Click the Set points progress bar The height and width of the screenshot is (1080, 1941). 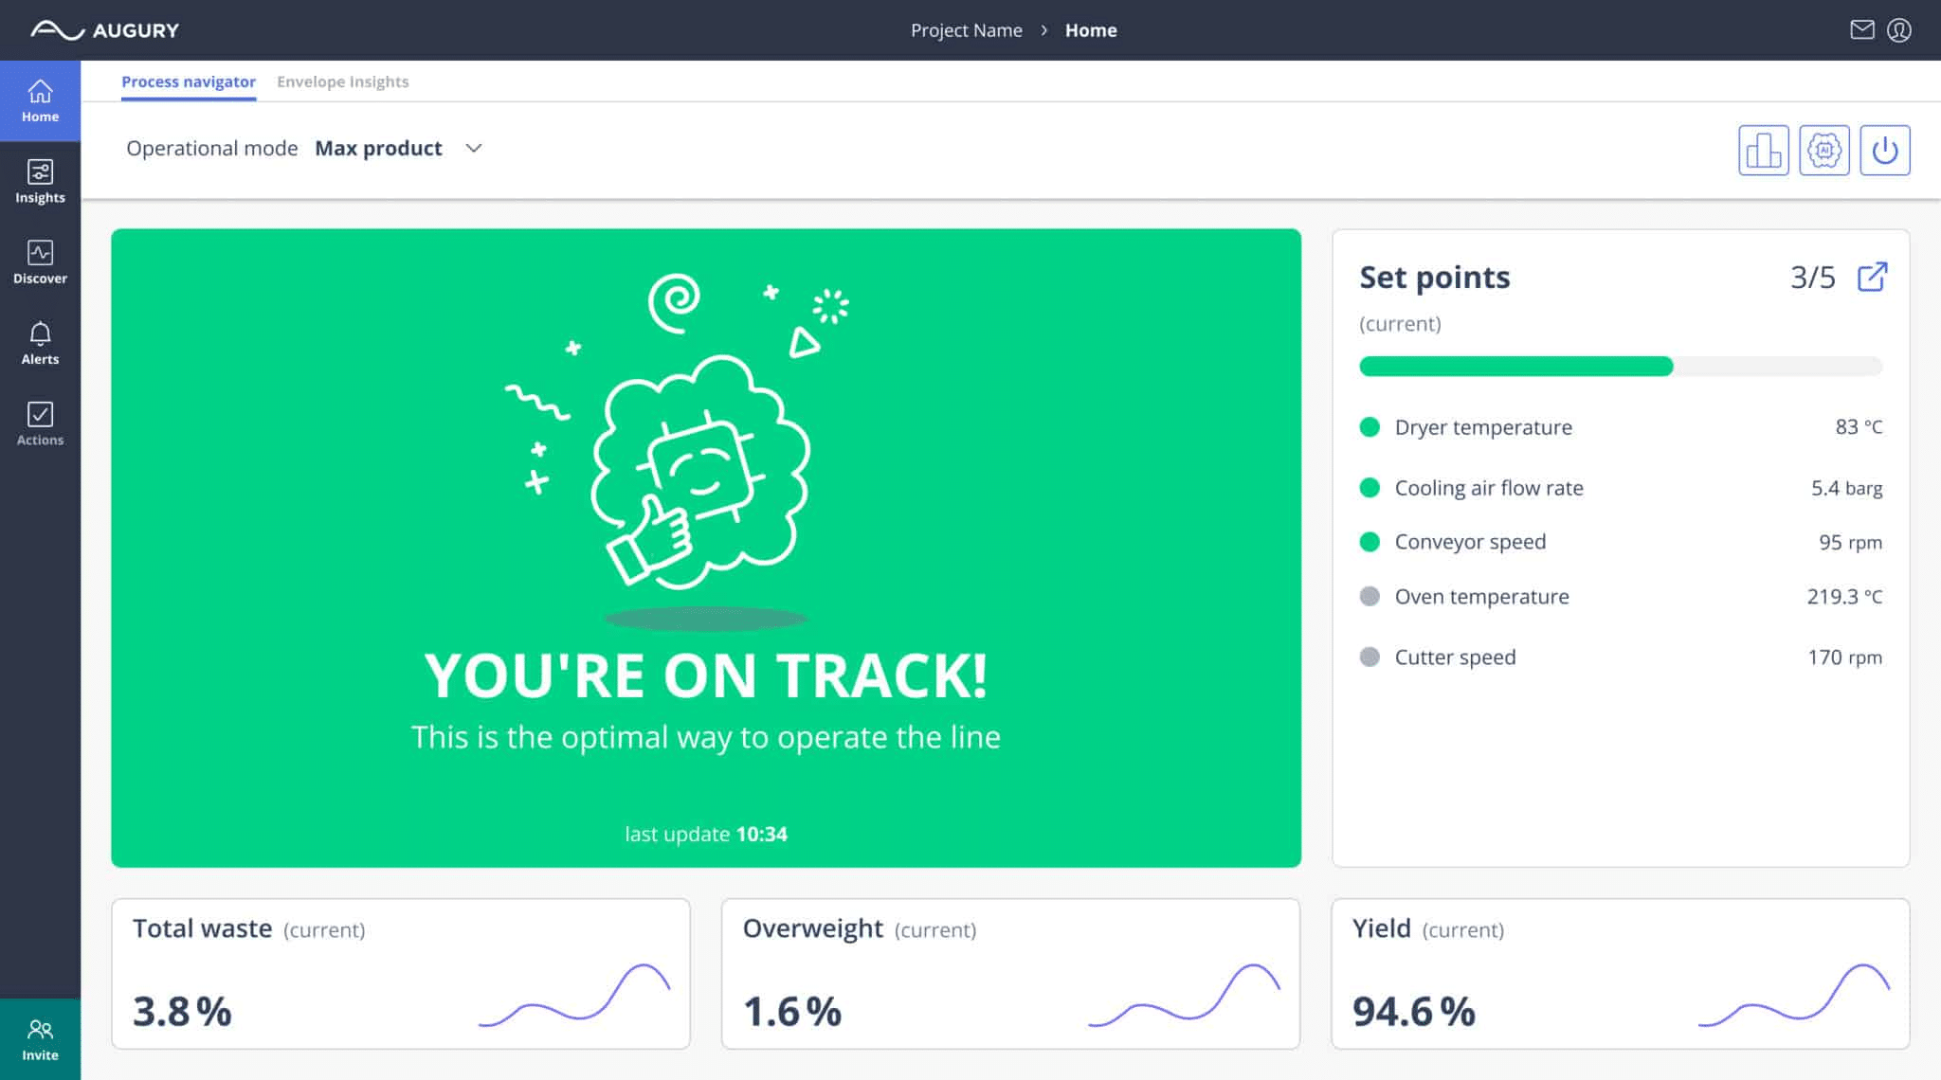1621,367
